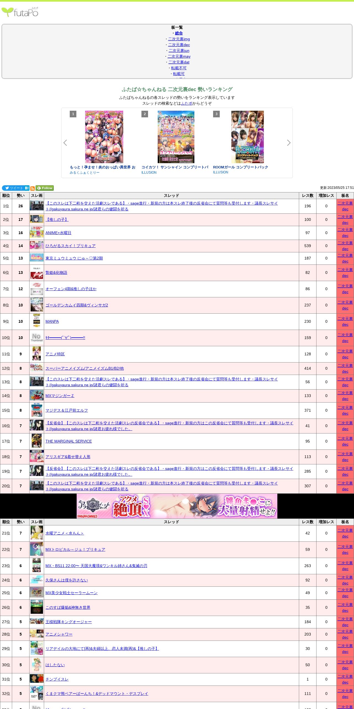Open the RSS feed icon

(x=33, y=188)
